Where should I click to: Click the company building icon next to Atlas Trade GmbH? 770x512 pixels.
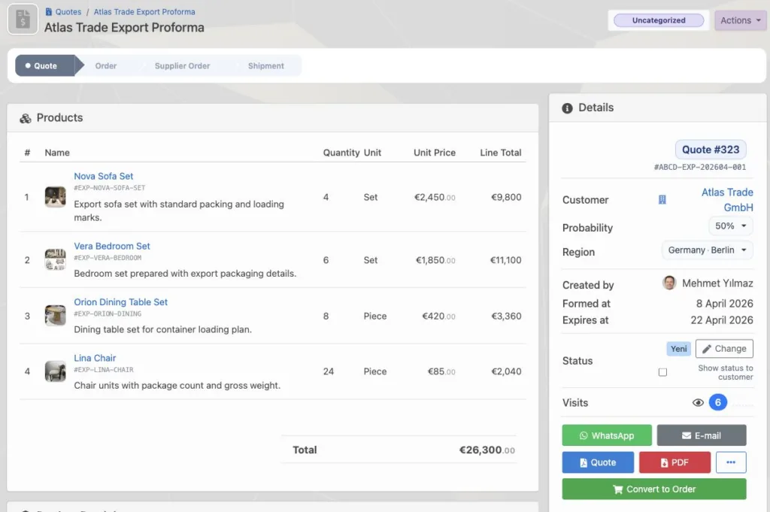point(662,199)
